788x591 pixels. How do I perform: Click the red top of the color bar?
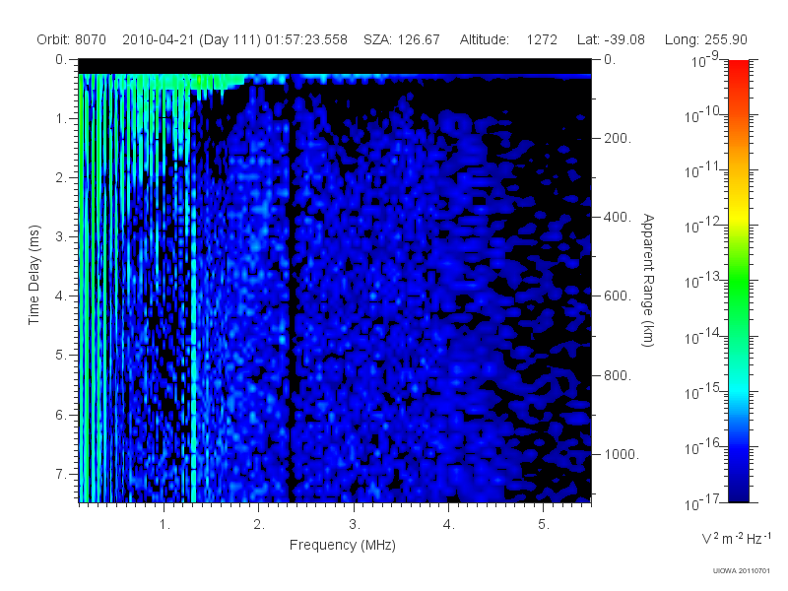pyautogui.click(x=738, y=68)
